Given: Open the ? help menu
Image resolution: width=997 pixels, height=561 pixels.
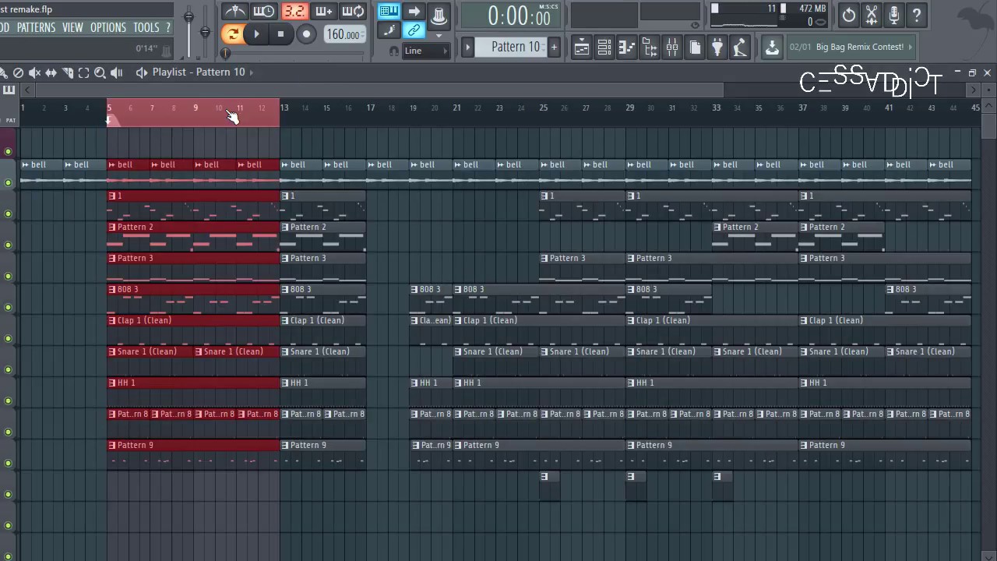Looking at the screenshot, I should tap(167, 27).
